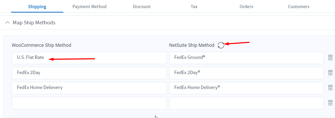Click the FedEx Home Delievery WooCommerce field

coord(89,88)
